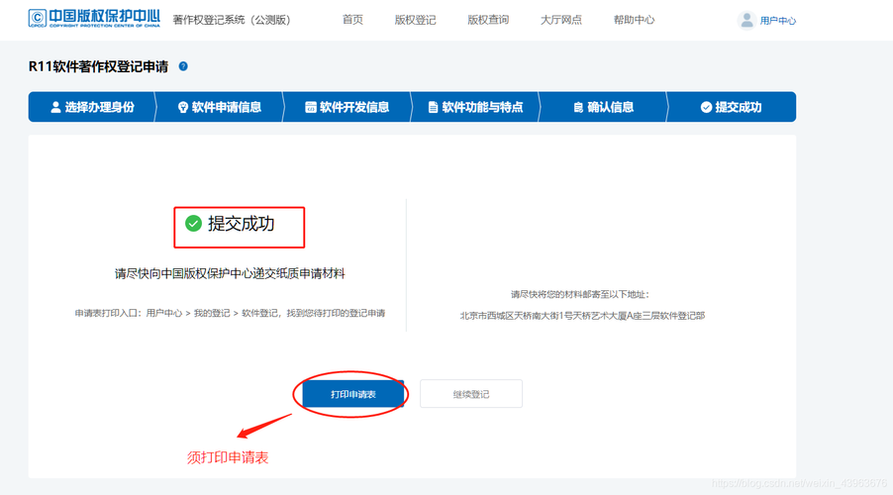893x495 pixels.
Task: Open the user avatar icon
Action: (746, 21)
